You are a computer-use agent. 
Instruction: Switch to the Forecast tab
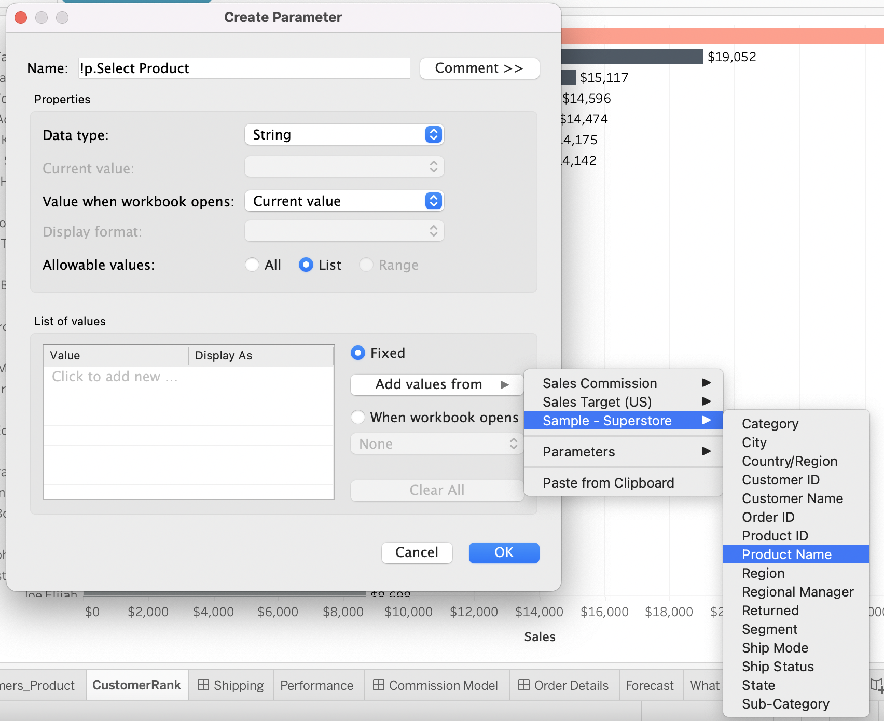[x=650, y=685]
